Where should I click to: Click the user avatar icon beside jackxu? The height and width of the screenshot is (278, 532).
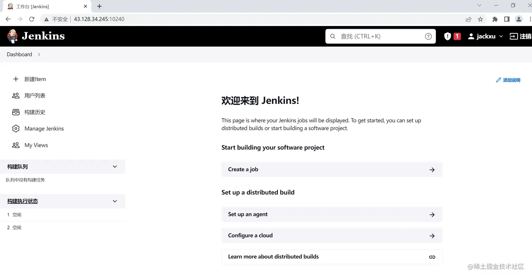click(x=471, y=36)
